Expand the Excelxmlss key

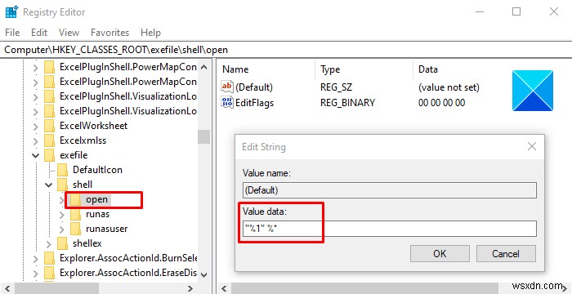[x=35, y=140]
